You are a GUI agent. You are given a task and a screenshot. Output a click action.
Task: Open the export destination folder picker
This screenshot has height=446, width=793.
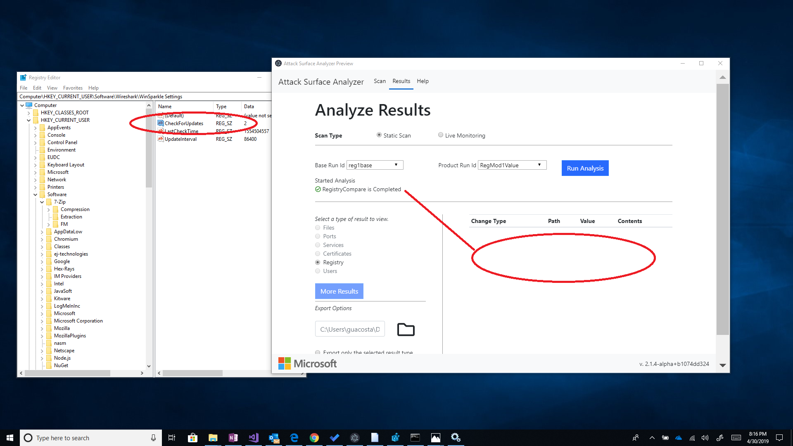[x=405, y=329]
